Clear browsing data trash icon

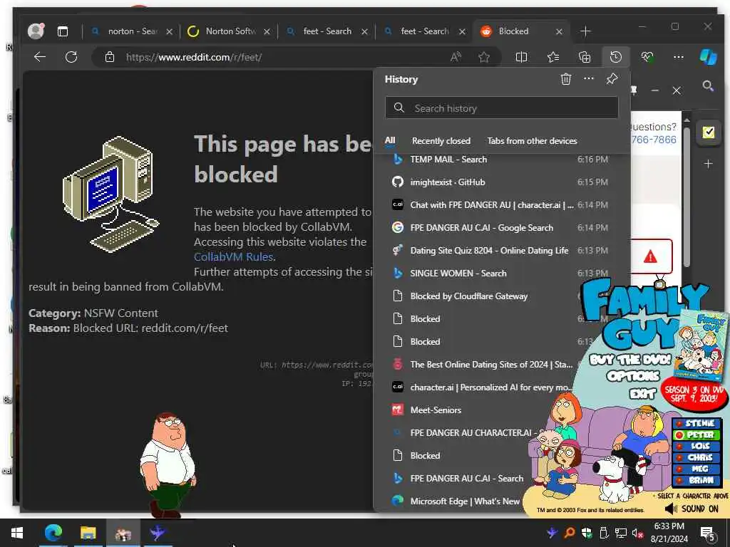click(x=565, y=79)
